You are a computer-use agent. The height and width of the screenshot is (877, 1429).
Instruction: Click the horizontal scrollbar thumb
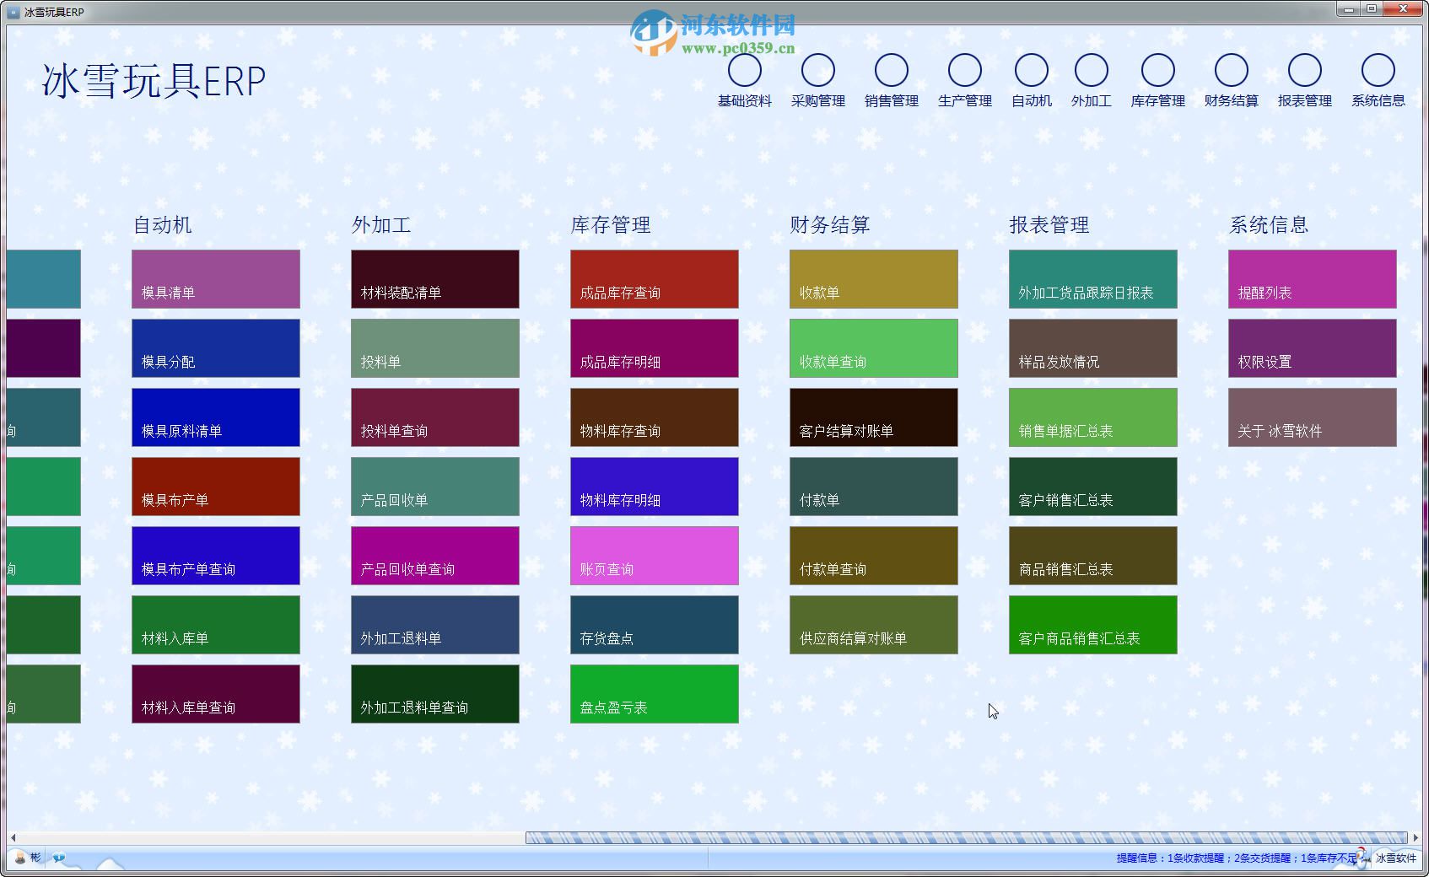[x=967, y=837]
